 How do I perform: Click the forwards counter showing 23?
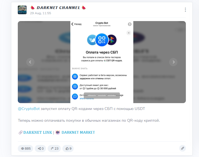click(x=54, y=149)
